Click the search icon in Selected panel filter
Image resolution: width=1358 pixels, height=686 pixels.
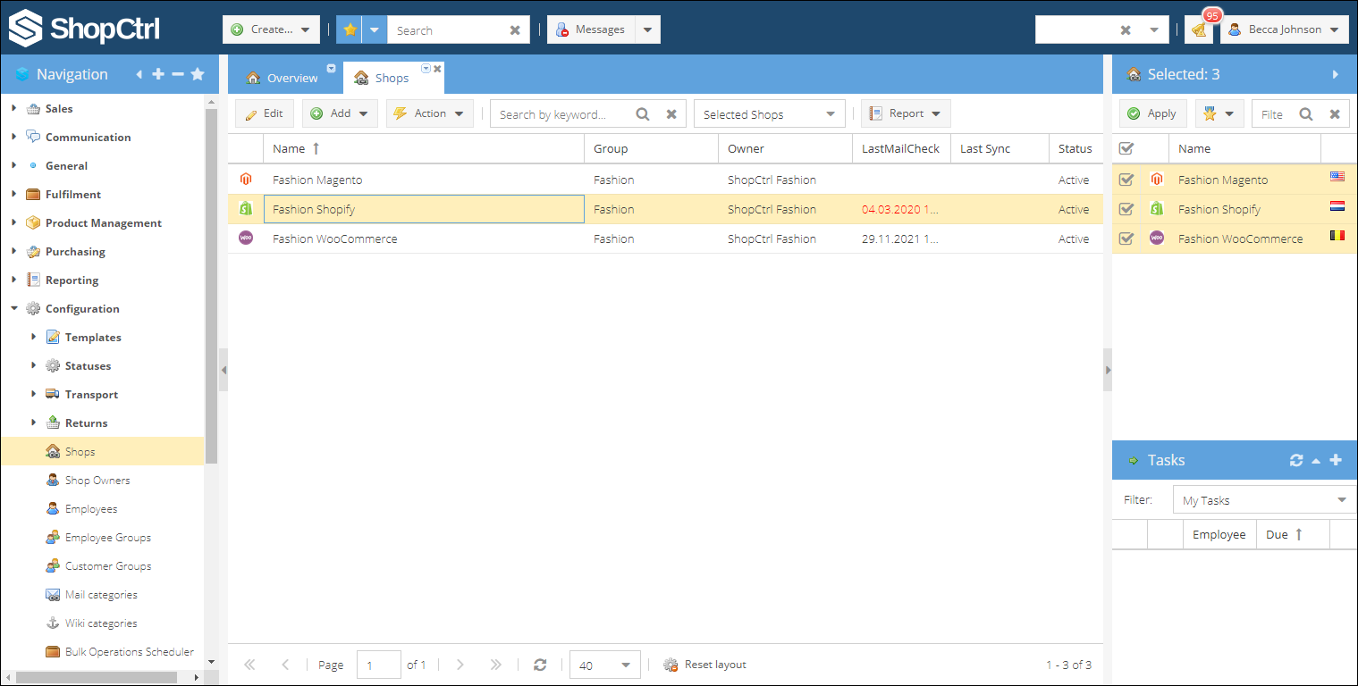[1306, 114]
